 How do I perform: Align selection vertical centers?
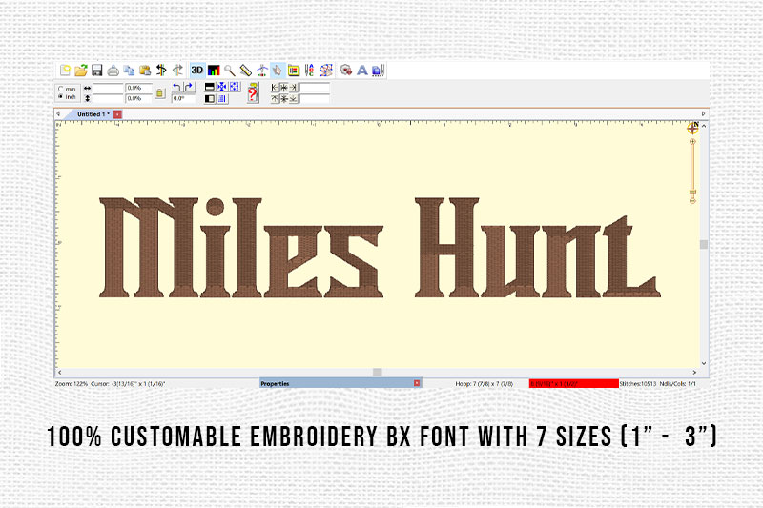pos(284,99)
